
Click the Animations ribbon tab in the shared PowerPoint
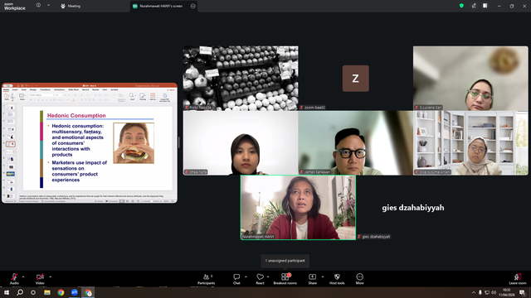pos(59,90)
